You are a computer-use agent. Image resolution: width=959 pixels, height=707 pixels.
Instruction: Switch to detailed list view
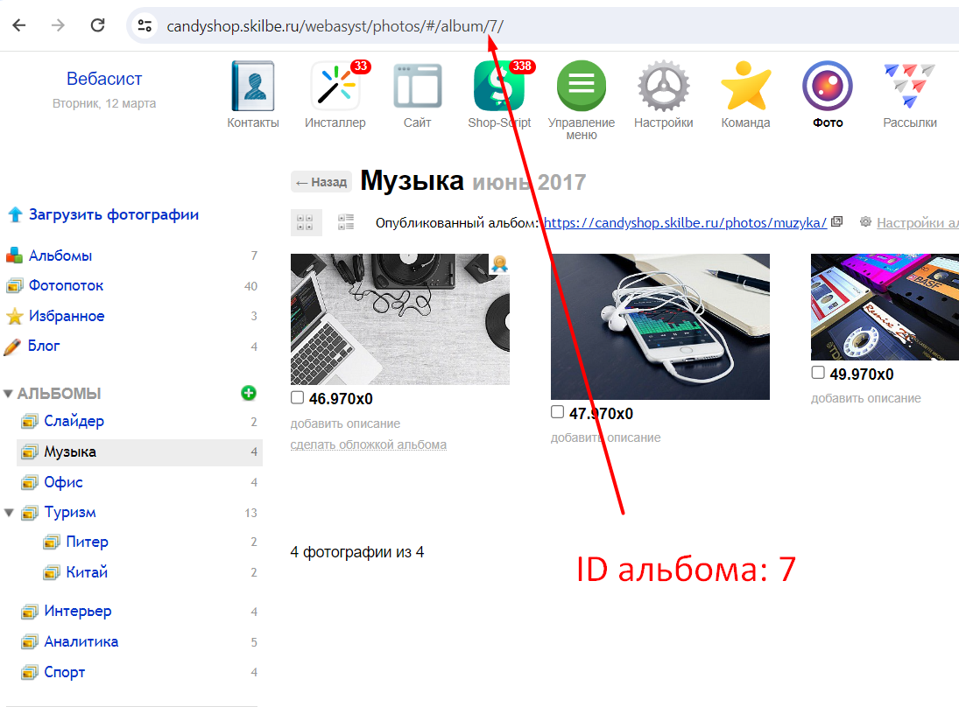tap(346, 222)
